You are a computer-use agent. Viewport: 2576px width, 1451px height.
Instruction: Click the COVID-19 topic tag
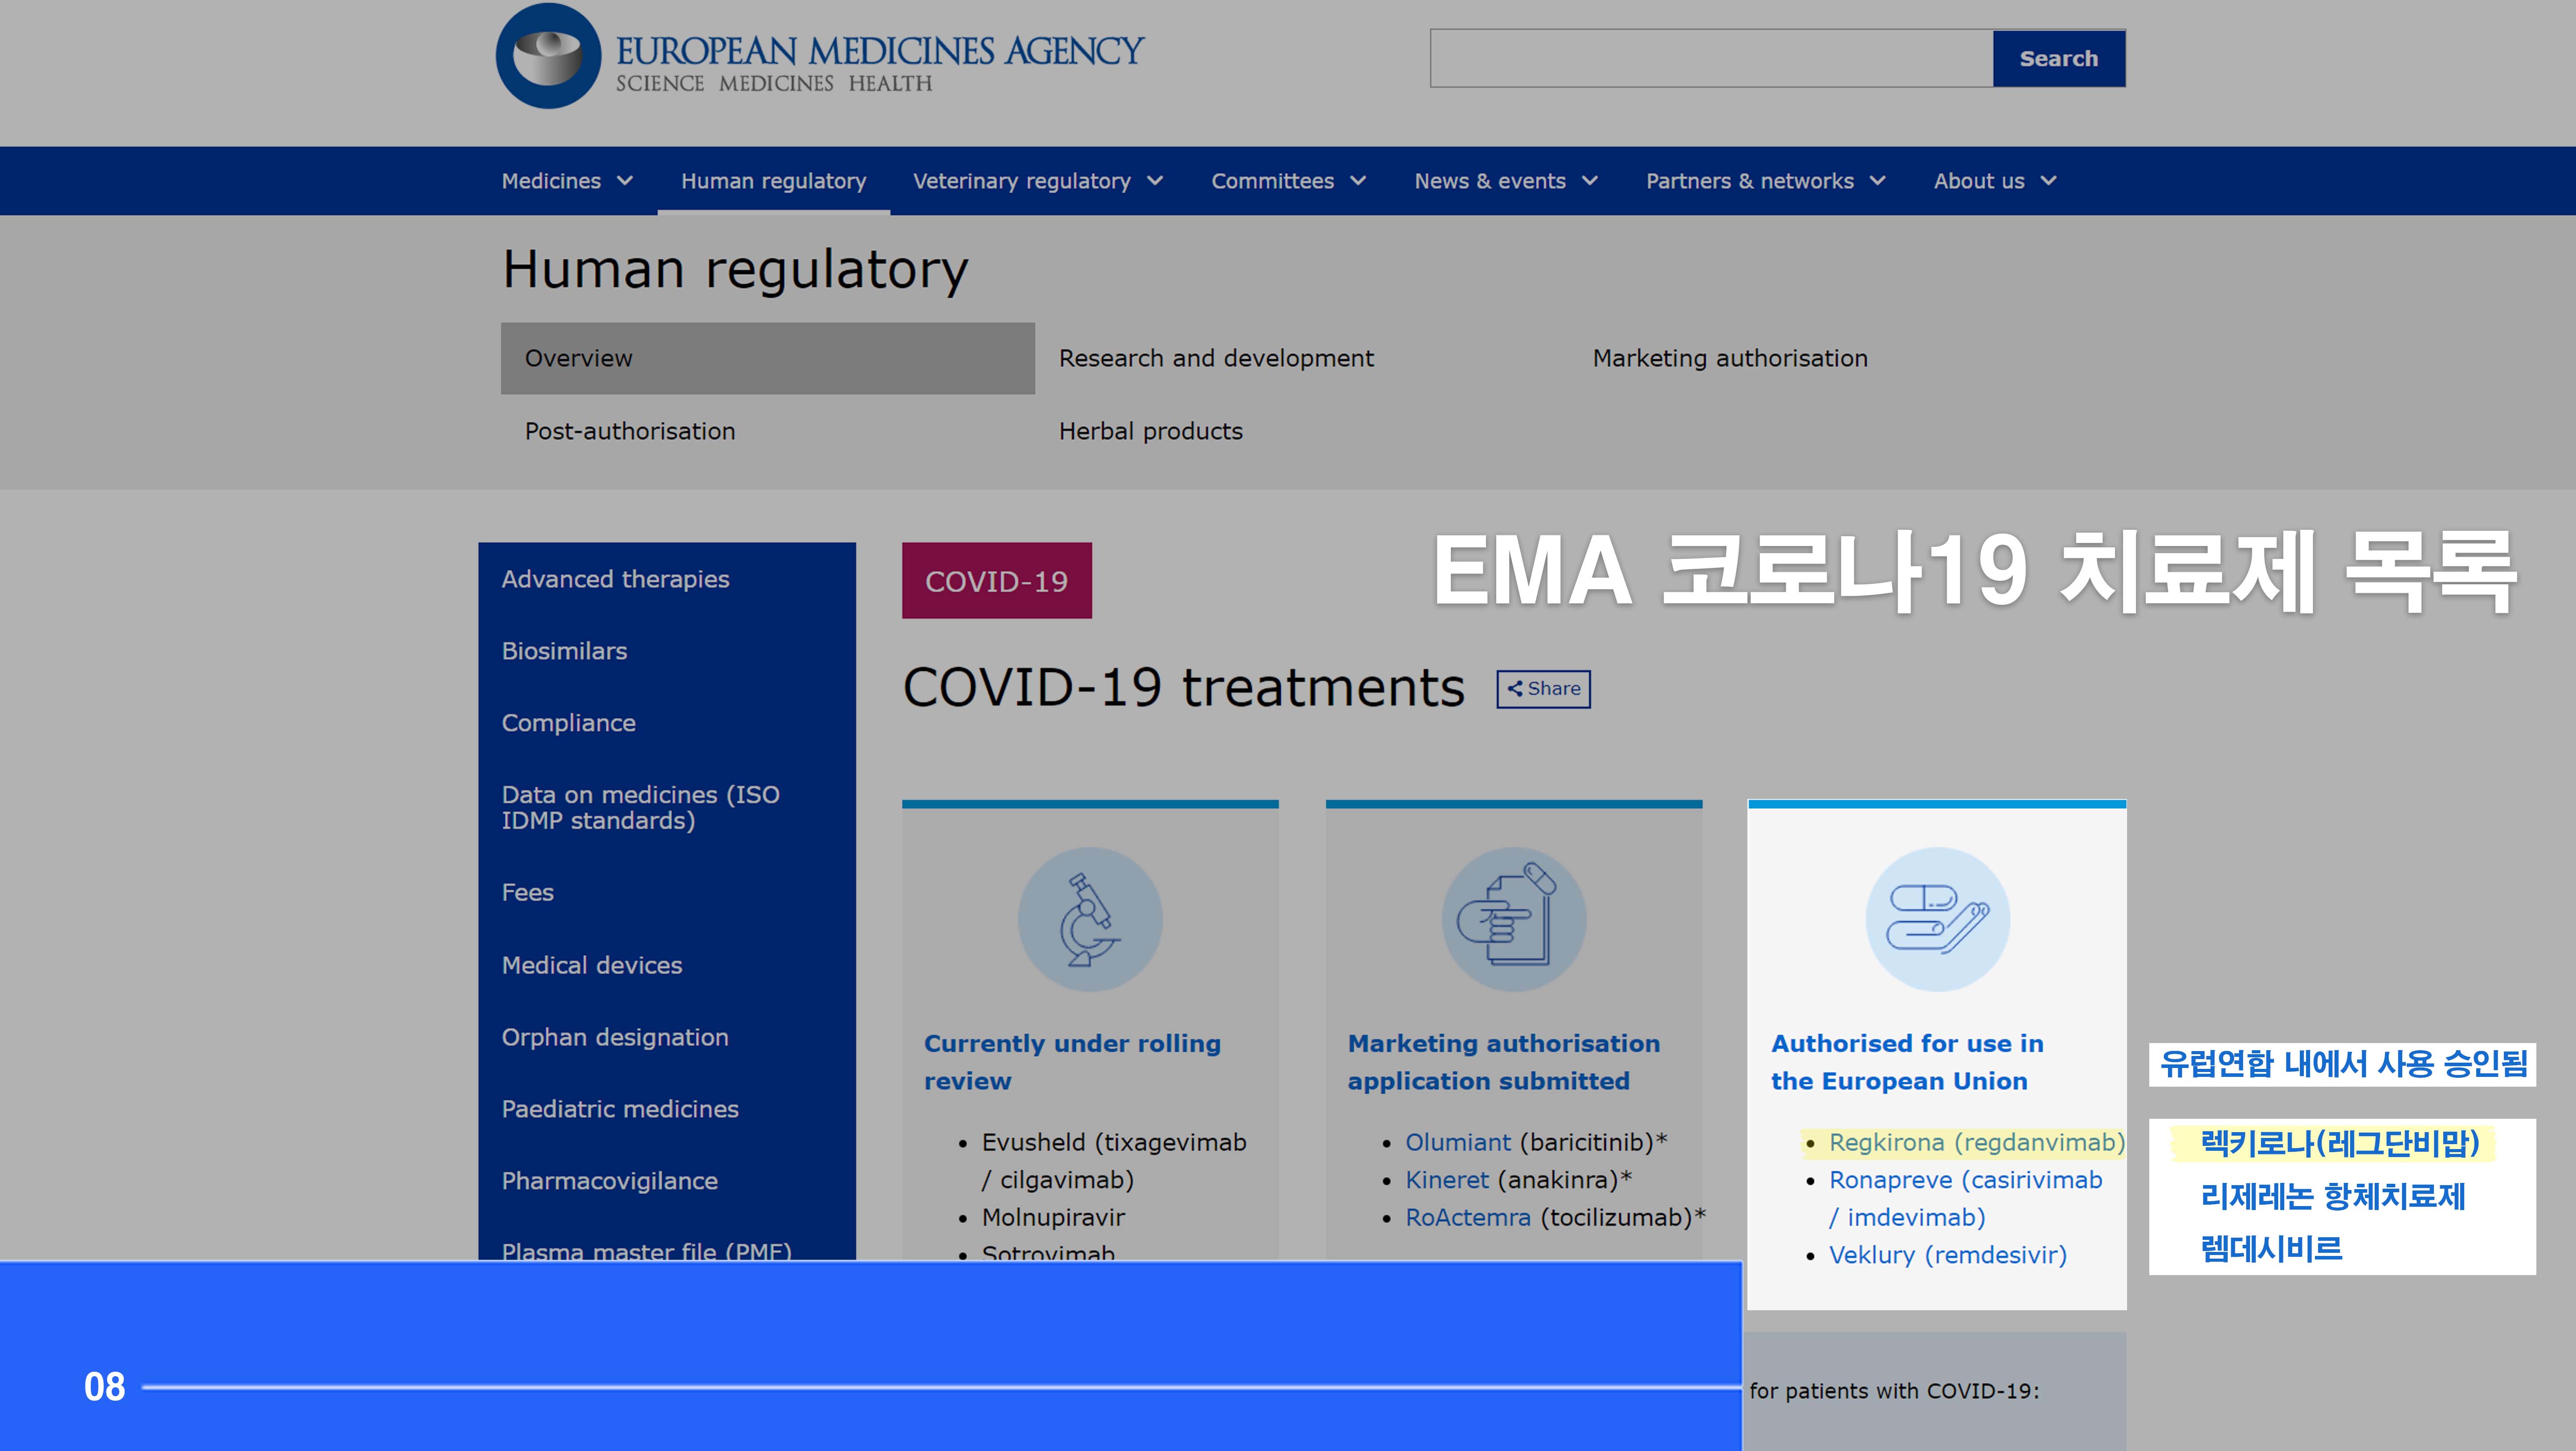click(996, 581)
